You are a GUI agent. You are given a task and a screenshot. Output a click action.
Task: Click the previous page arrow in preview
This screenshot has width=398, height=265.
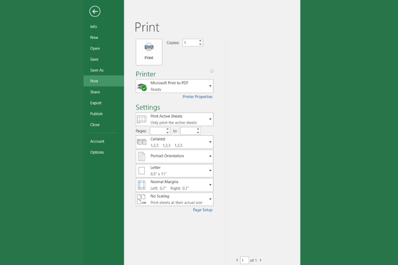237,260
